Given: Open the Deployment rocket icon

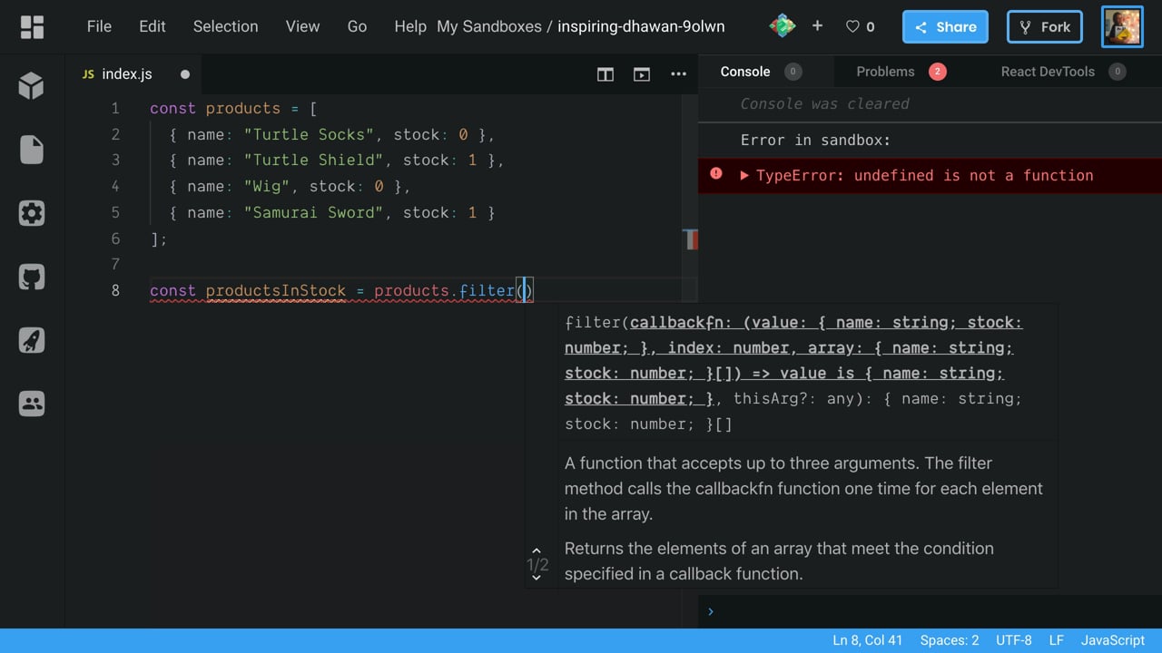Looking at the screenshot, I should [x=32, y=340].
